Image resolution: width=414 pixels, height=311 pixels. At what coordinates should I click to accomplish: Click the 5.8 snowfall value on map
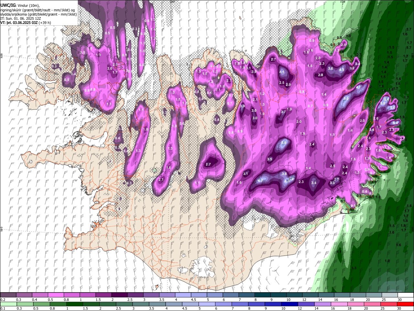click(x=284, y=143)
